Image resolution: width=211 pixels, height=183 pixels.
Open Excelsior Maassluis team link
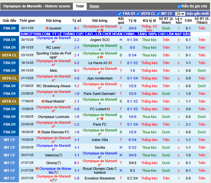pos(100,178)
